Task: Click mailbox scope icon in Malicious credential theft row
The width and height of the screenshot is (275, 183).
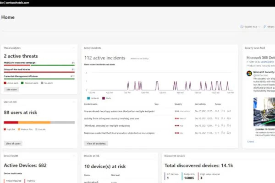Action: click(229, 133)
